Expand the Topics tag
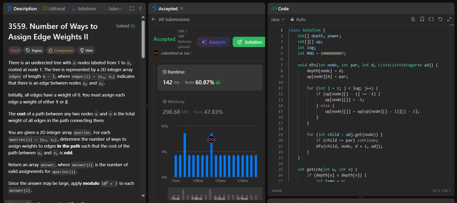Screen dimensions: 457x203 (x=34, y=50)
